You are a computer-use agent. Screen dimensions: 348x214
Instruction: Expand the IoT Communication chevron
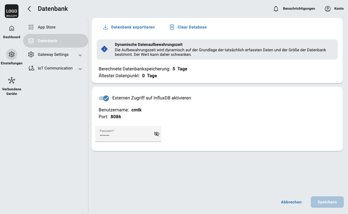click(x=80, y=69)
